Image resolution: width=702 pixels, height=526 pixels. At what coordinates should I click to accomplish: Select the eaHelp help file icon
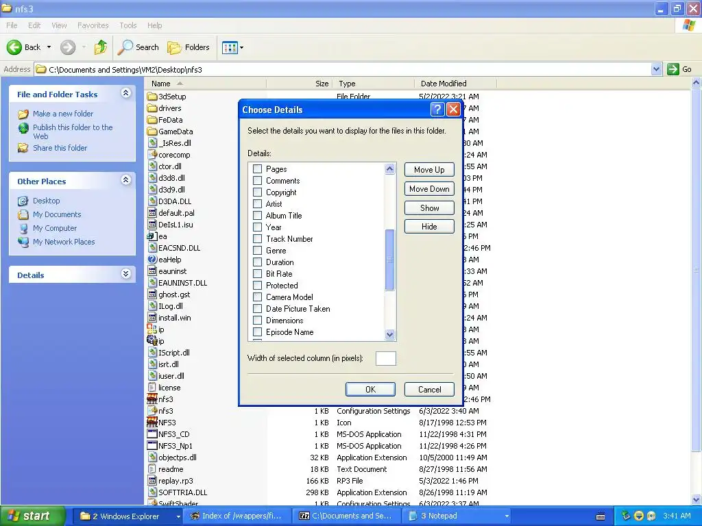pyautogui.click(x=152, y=260)
